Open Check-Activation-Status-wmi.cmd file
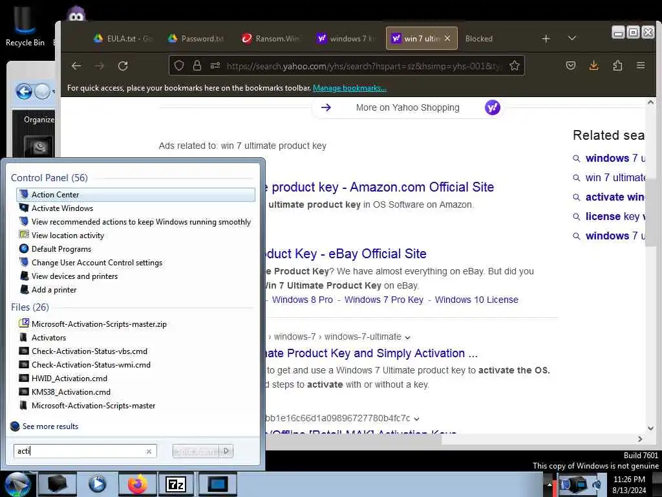 136,364
